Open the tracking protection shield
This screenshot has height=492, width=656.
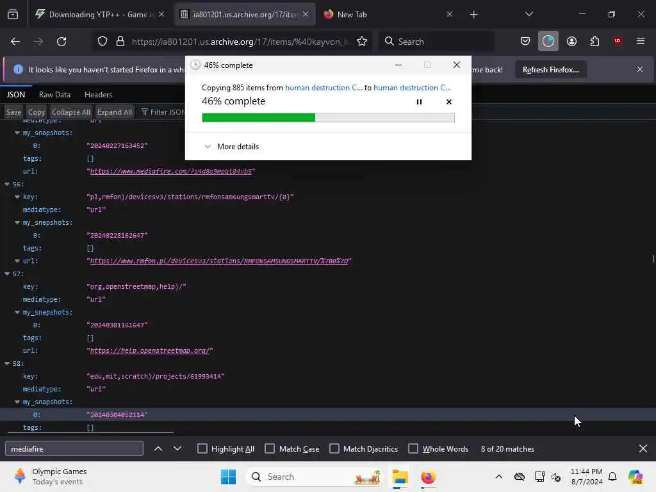point(102,42)
